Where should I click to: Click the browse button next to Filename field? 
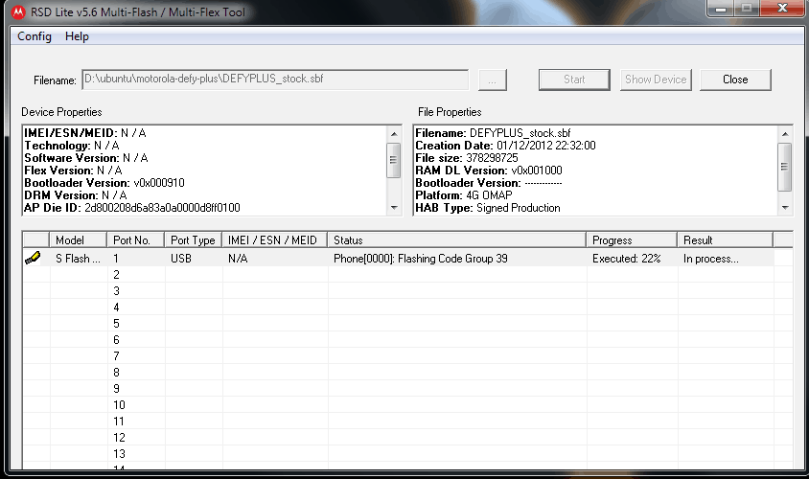coord(493,80)
